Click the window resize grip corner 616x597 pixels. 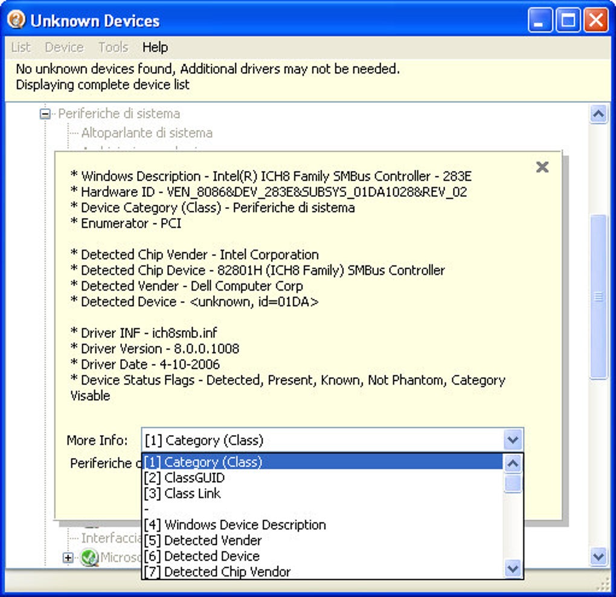603,585
